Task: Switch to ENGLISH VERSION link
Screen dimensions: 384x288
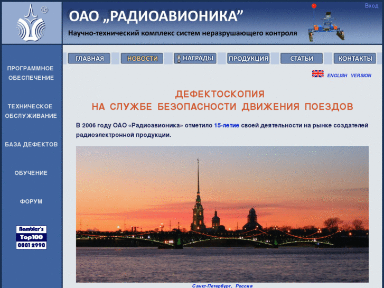Action: 349,76
